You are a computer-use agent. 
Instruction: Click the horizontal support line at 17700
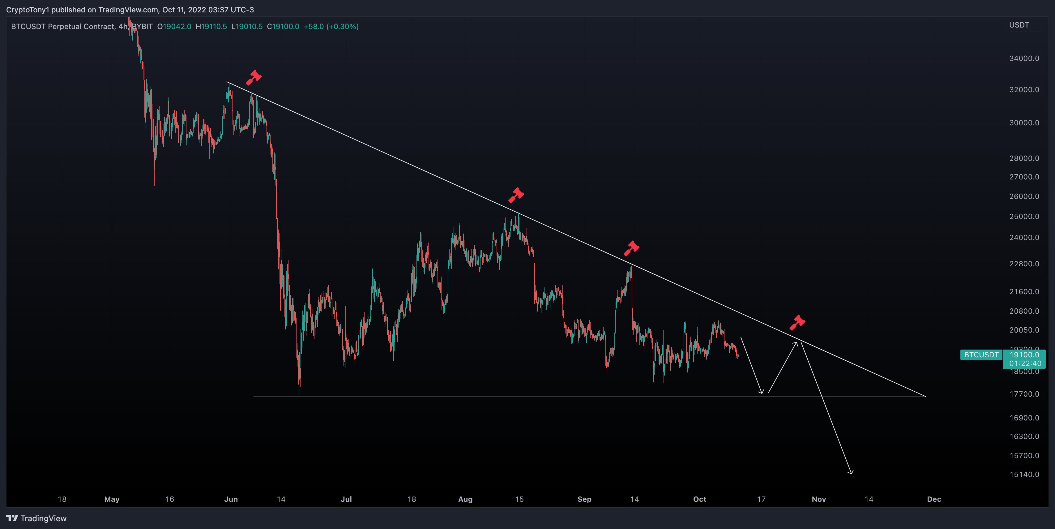[x=589, y=397]
